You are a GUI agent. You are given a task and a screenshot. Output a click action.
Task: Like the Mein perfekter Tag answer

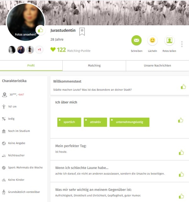(x=181, y=152)
